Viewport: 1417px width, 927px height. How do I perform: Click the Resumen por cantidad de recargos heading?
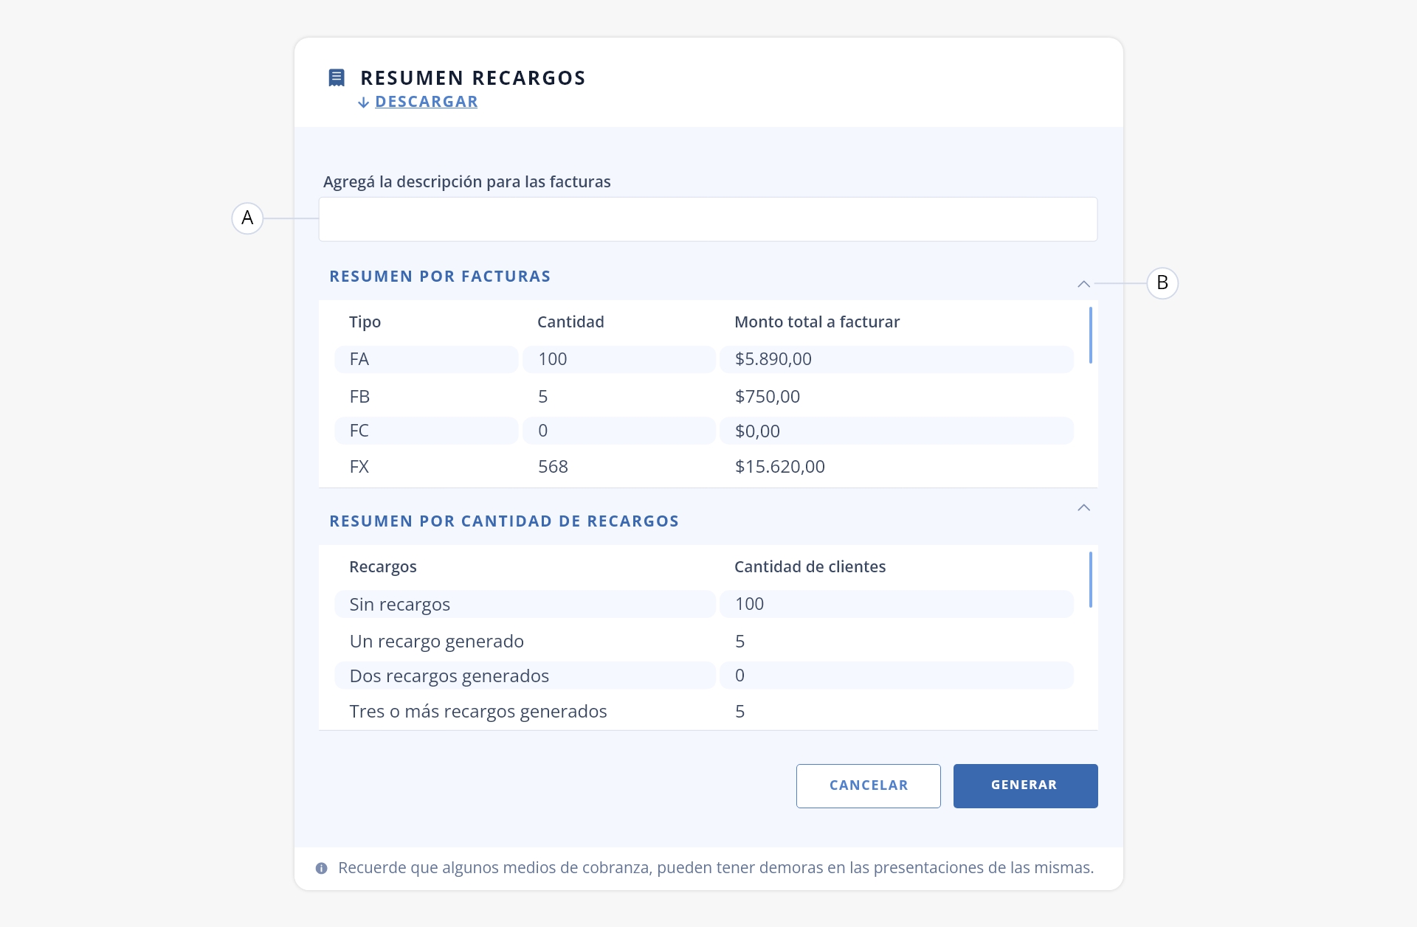[504, 521]
